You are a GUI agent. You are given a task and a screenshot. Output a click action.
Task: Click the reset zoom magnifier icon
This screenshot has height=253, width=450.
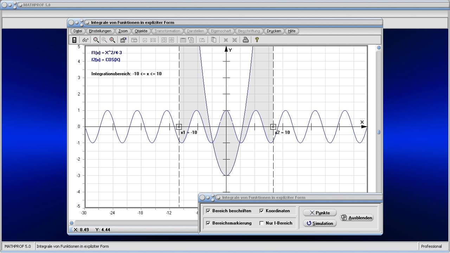tap(104, 40)
